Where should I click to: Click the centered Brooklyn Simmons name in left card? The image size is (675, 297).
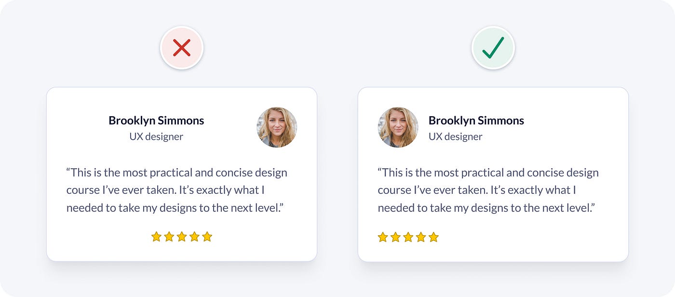(156, 121)
